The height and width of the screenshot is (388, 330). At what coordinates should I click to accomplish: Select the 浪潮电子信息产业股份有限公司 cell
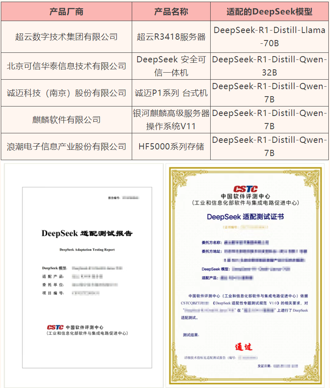pos(66,147)
